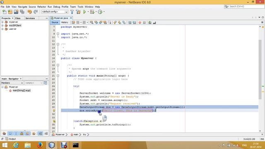The width and height of the screenshot is (265, 149).
Task: Open the File menu
Action: (2, 7)
